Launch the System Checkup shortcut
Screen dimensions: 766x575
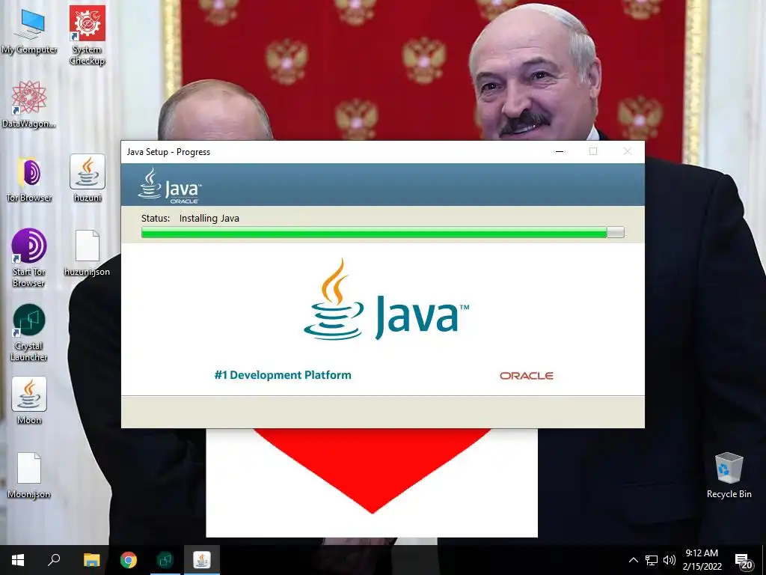pos(87,35)
